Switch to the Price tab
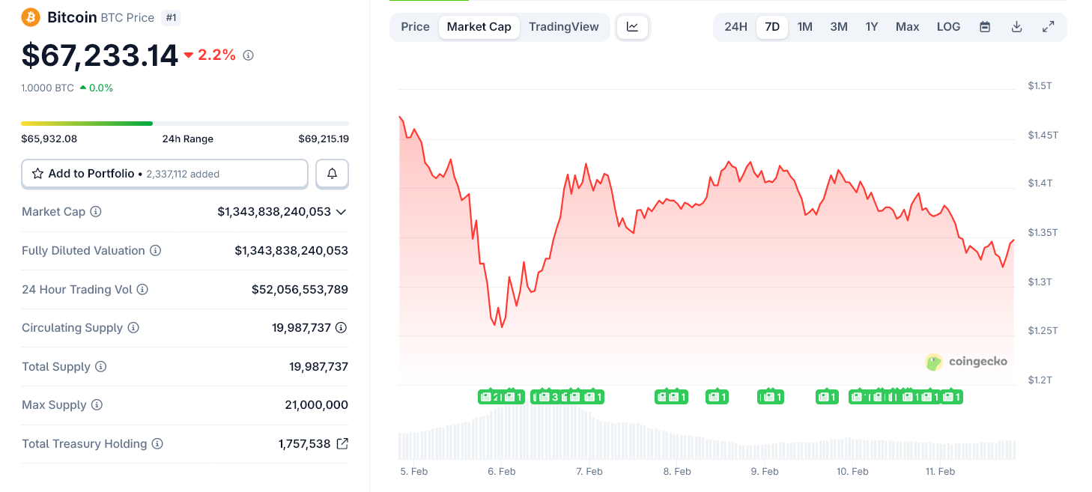The width and height of the screenshot is (1092, 492). (x=415, y=26)
